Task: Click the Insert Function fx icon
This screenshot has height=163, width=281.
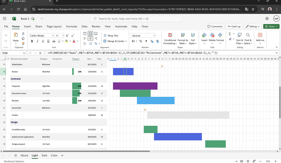Action: 40,53
